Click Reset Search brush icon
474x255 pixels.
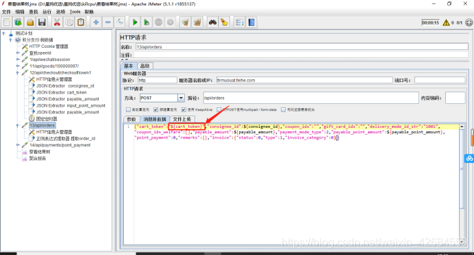224,23
